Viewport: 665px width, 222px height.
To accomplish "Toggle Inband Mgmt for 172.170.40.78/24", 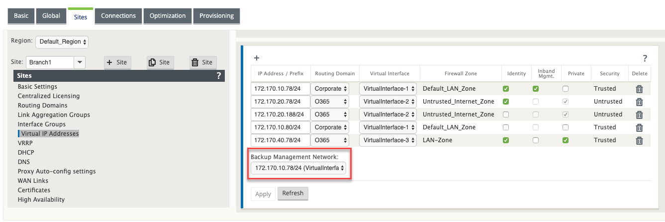I will [536, 140].
